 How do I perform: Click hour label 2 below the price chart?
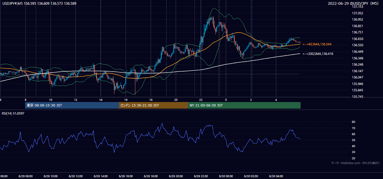pos(251,100)
